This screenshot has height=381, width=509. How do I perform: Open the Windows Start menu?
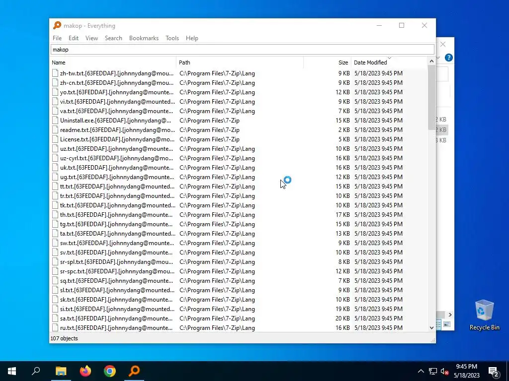12,371
